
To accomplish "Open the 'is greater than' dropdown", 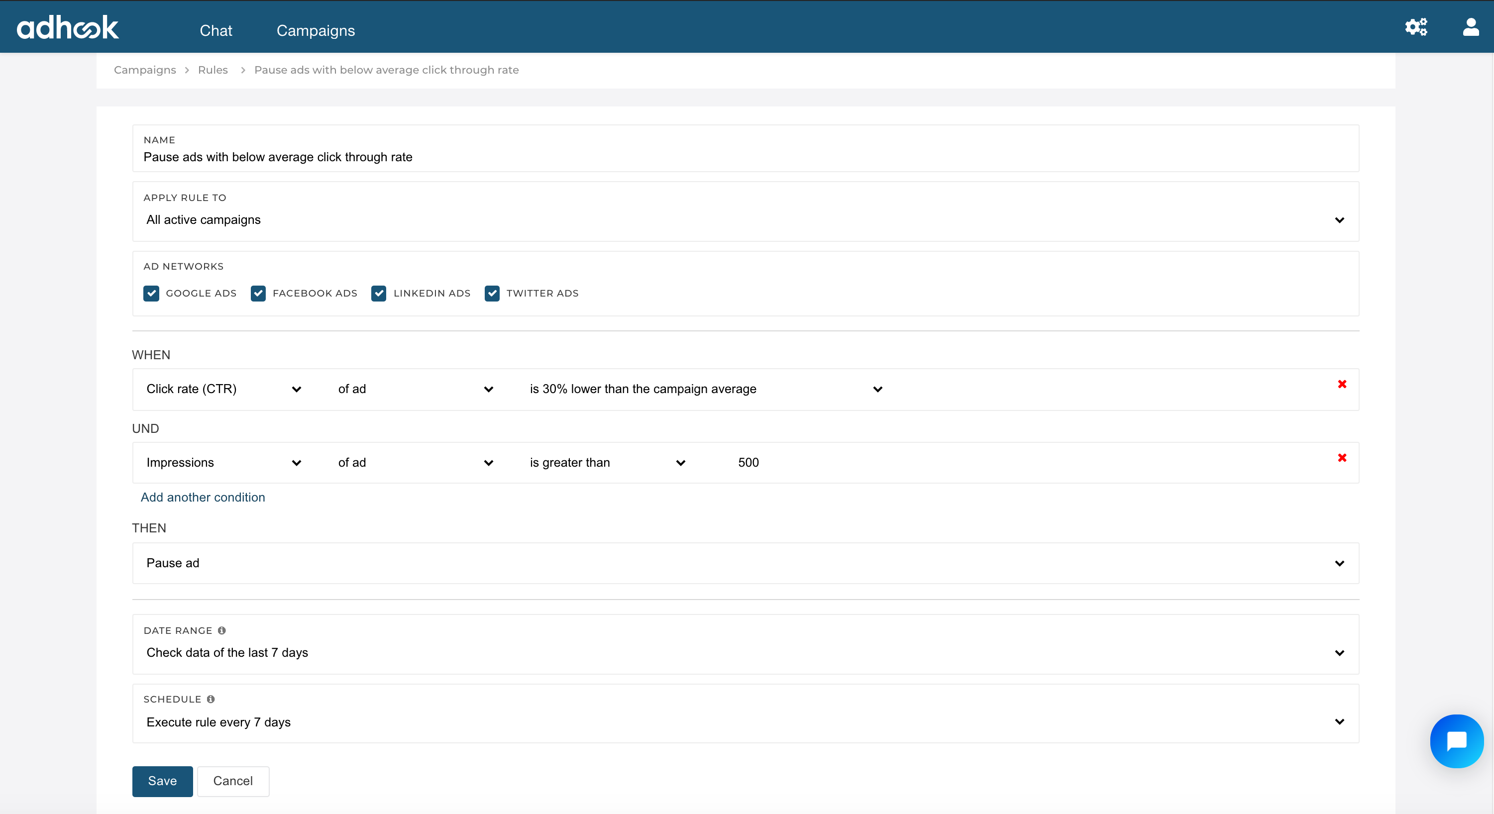I will (x=608, y=463).
